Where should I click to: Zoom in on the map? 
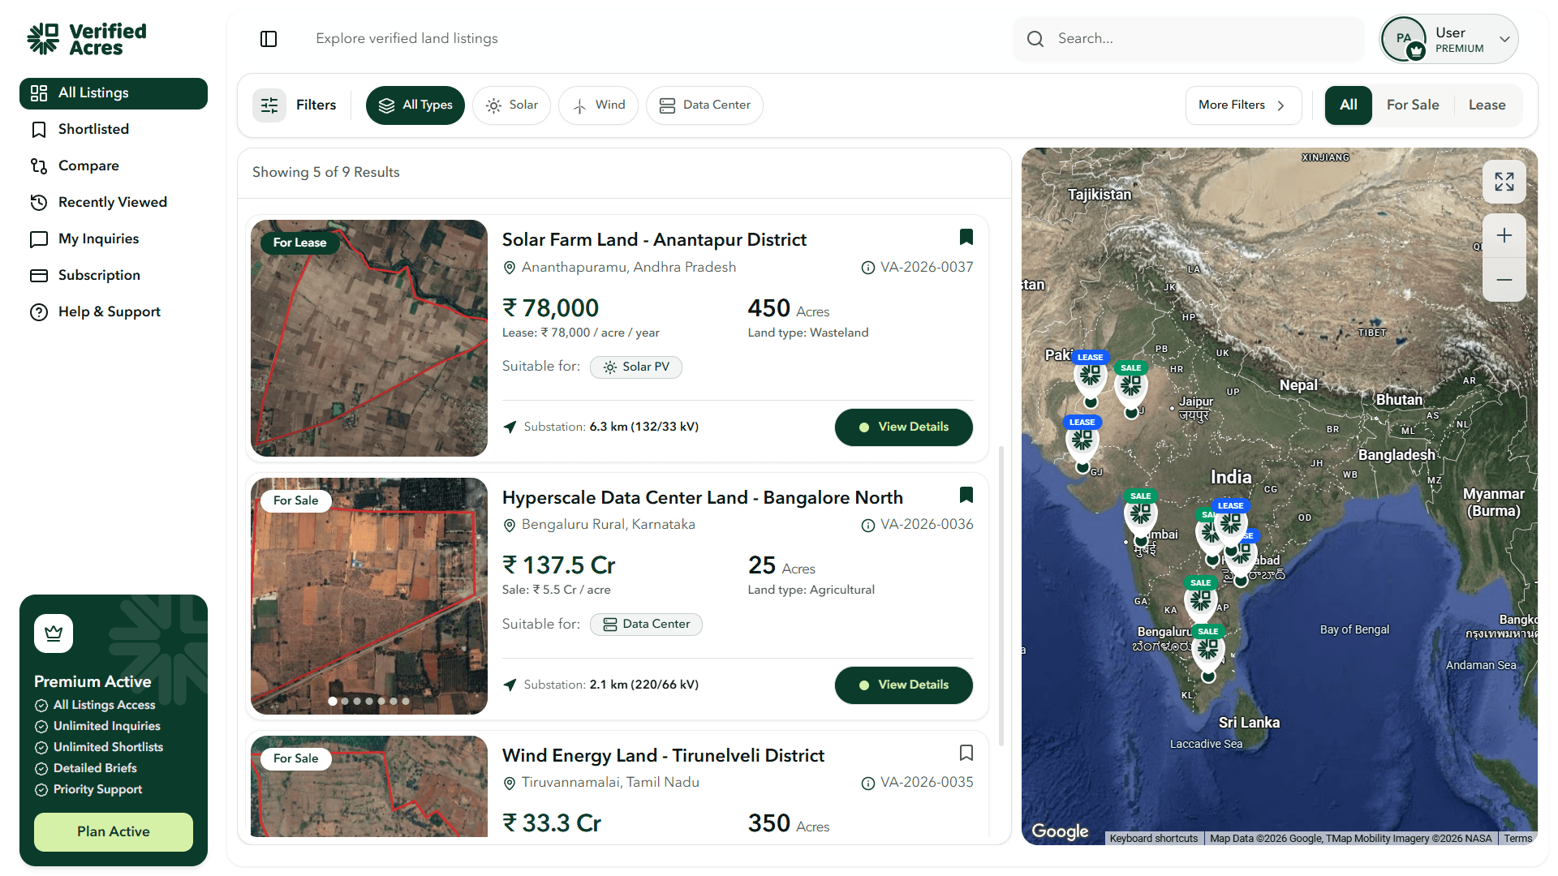tap(1504, 236)
